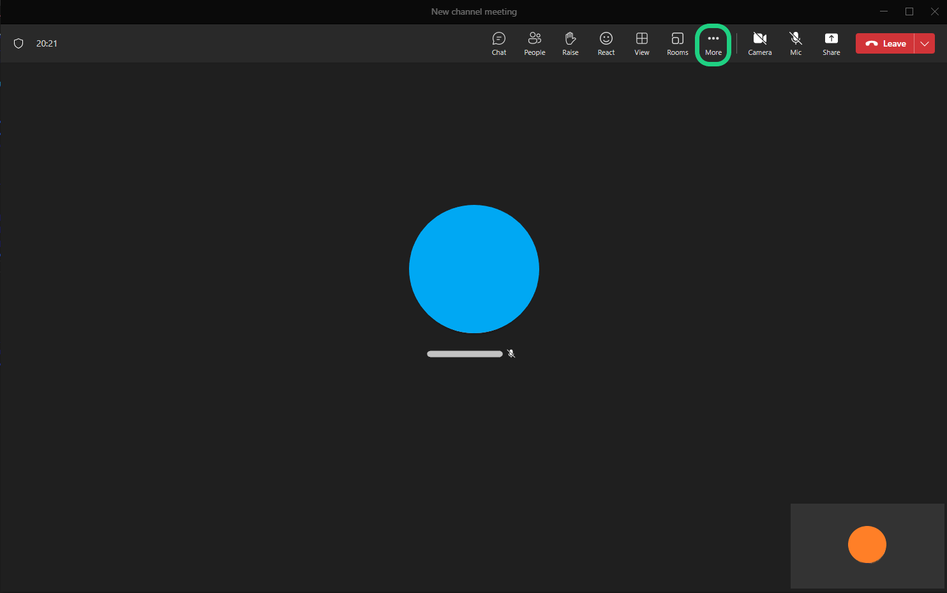Turn on the Camera
The width and height of the screenshot is (947, 593).
[759, 43]
